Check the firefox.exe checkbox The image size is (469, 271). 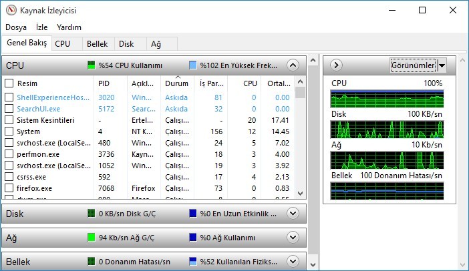click(x=9, y=188)
